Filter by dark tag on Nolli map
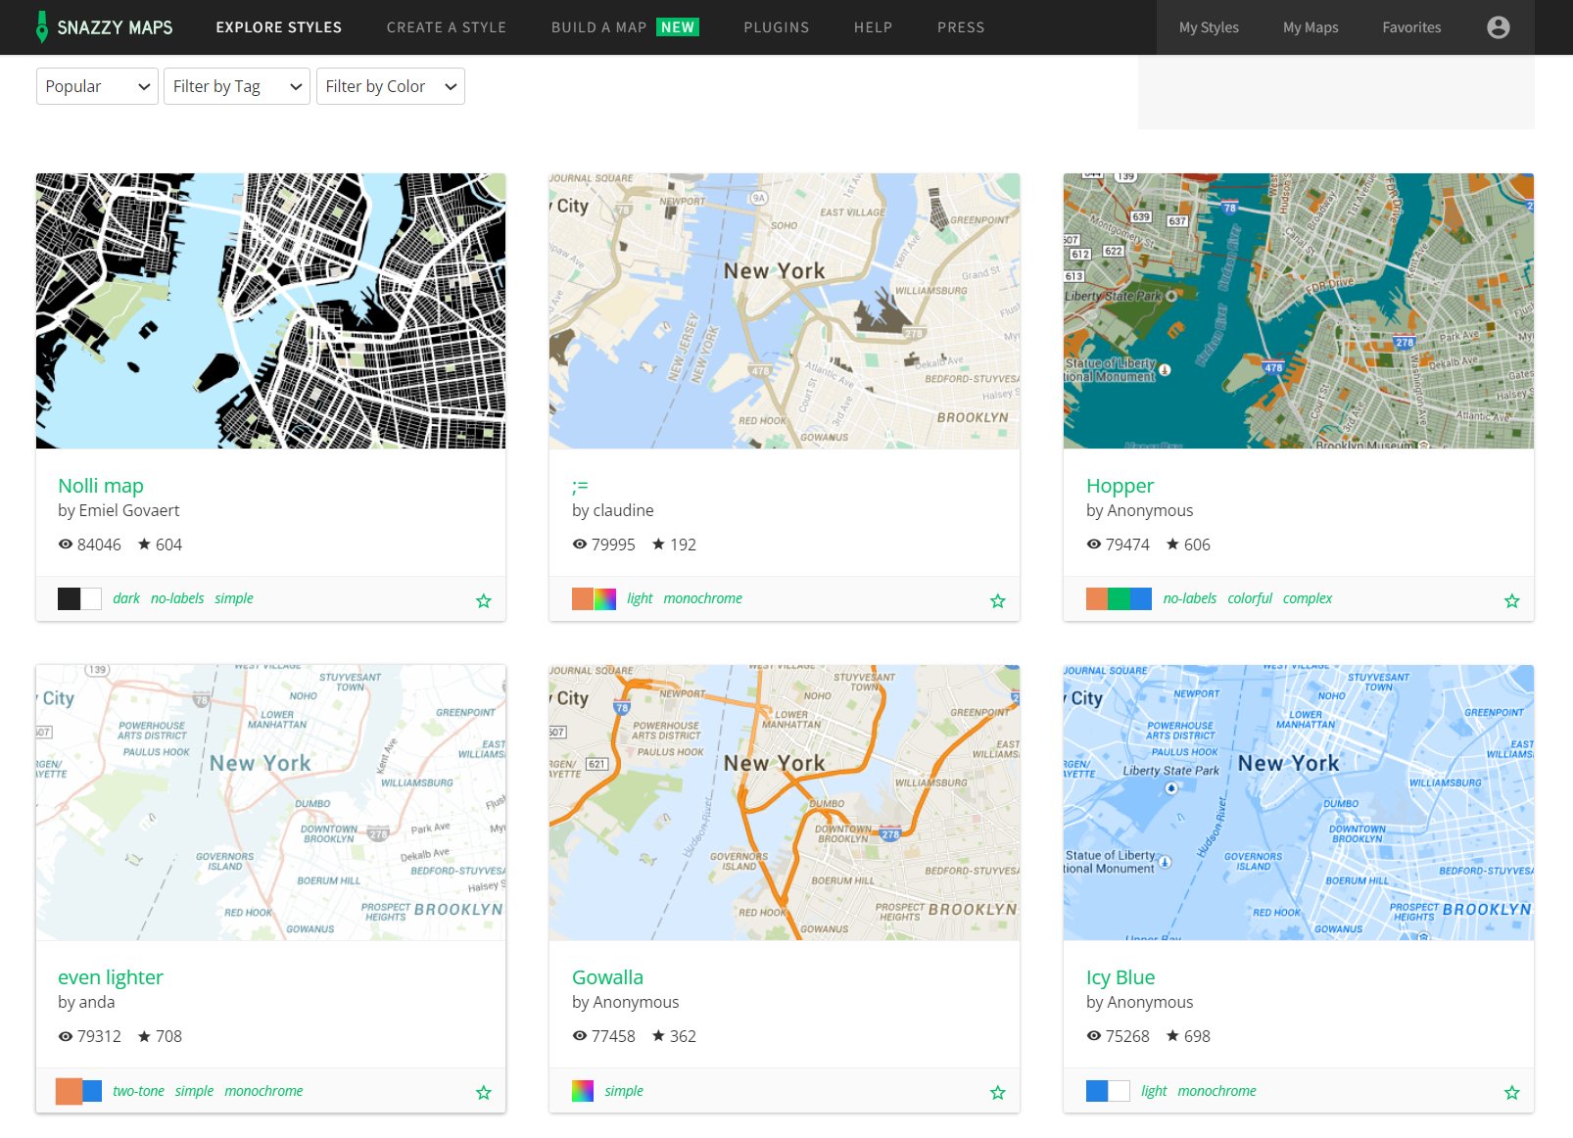The width and height of the screenshot is (1573, 1138). click(126, 598)
